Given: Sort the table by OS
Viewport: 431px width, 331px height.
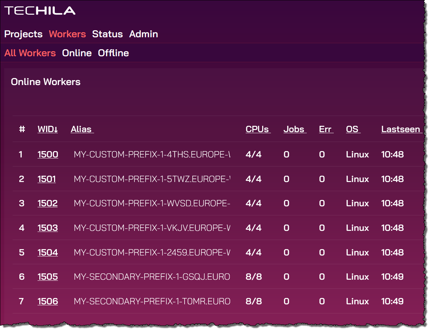Looking at the screenshot, I should [x=352, y=129].
